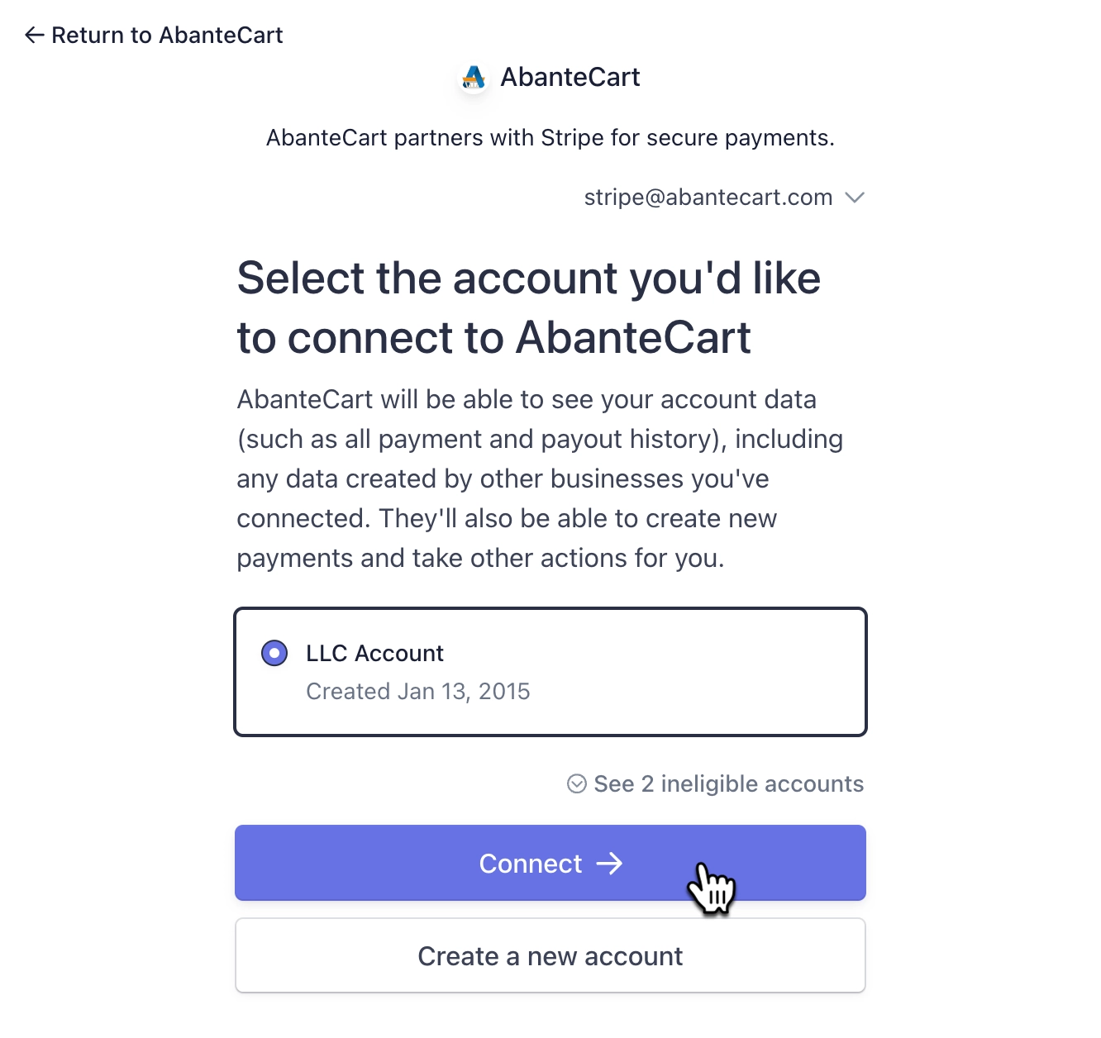
Task: Click the right arrow icon inside Connect button
Action: pyautogui.click(x=610, y=864)
